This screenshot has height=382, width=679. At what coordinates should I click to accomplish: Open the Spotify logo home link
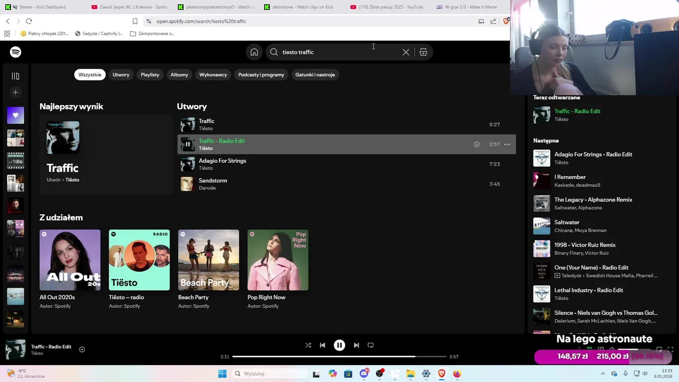(x=15, y=52)
